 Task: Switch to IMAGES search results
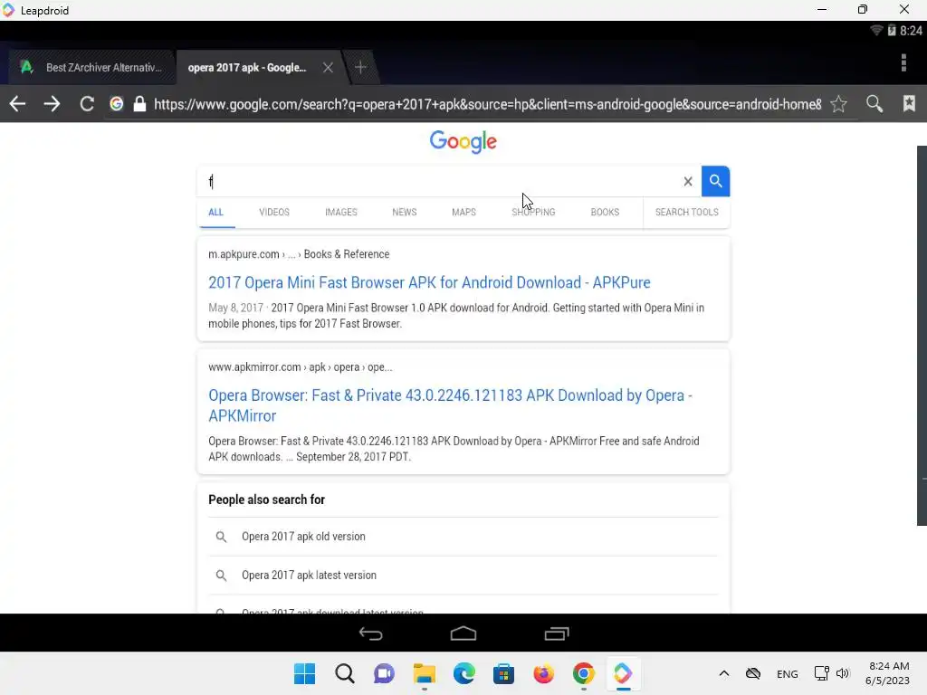click(x=341, y=212)
